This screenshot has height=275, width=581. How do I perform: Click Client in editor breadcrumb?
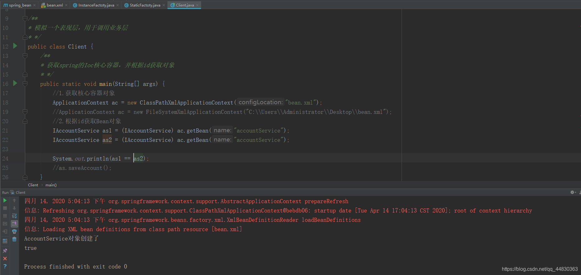click(33, 185)
